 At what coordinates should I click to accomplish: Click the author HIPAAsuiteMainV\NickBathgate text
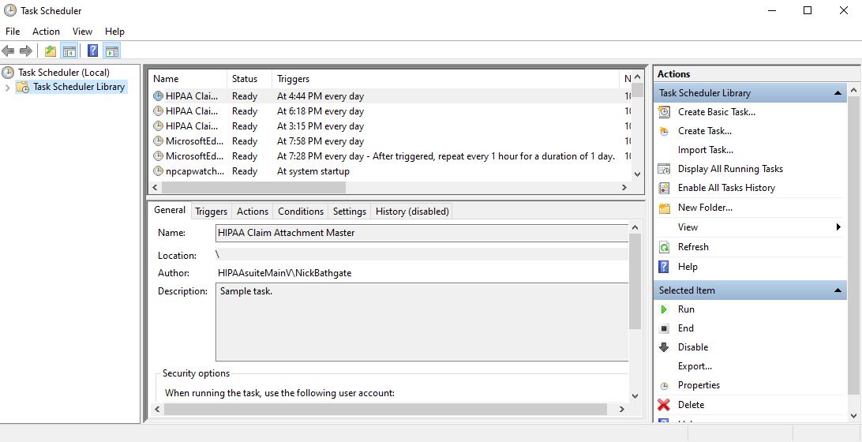click(284, 273)
